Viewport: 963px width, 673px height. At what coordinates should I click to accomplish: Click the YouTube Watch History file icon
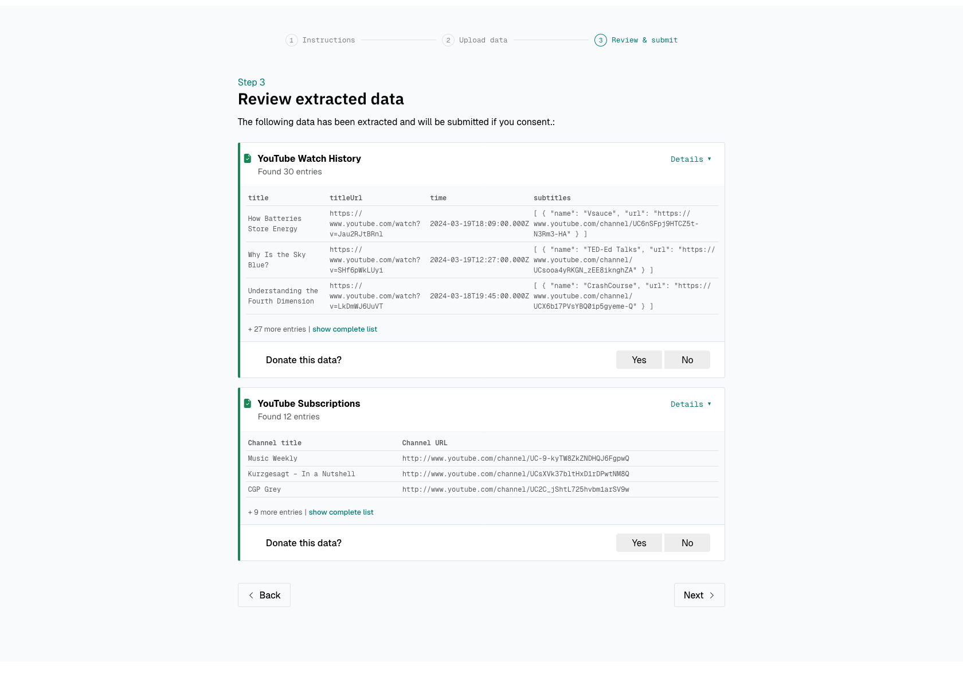pyautogui.click(x=248, y=158)
